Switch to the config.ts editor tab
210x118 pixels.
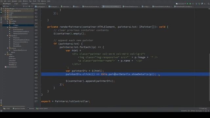pyautogui.click(x=146, y=7)
